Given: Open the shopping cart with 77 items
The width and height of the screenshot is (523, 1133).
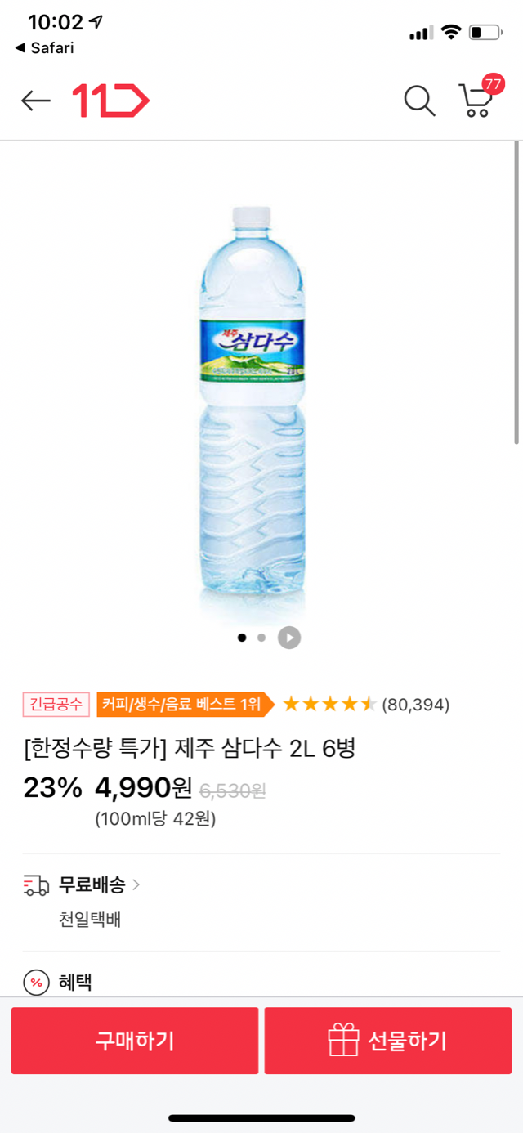Looking at the screenshot, I should point(477,100).
